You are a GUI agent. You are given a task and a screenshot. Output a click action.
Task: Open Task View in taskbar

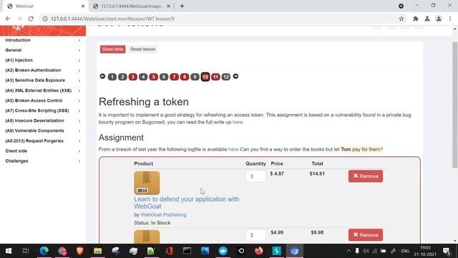[26, 251]
